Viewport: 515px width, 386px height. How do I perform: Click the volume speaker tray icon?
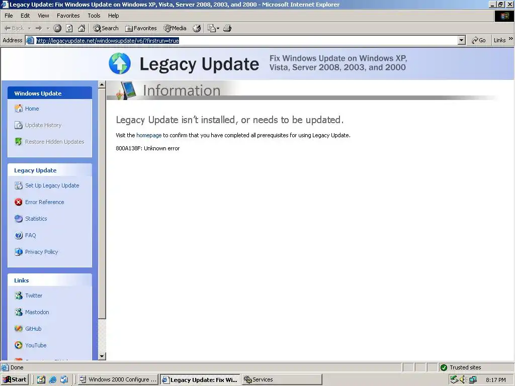point(463,380)
